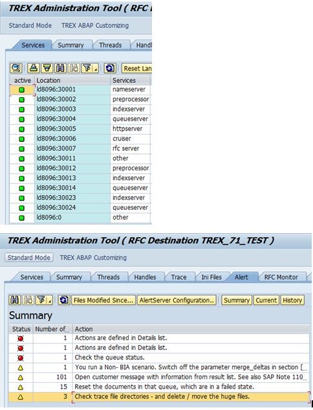Click the rfc server service cell

pos(130,148)
